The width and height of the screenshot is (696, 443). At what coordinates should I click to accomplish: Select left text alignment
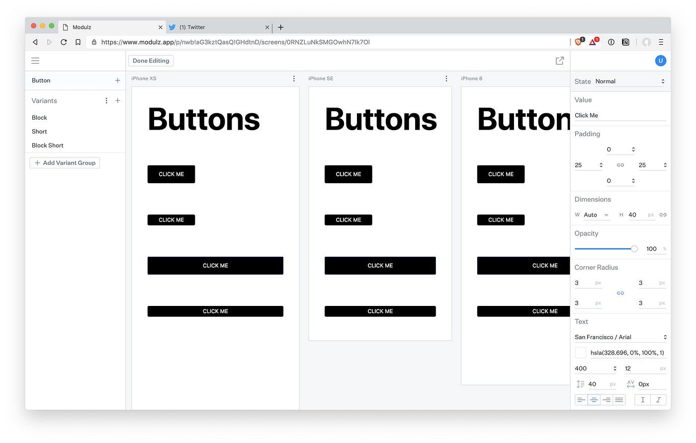[581, 399]
